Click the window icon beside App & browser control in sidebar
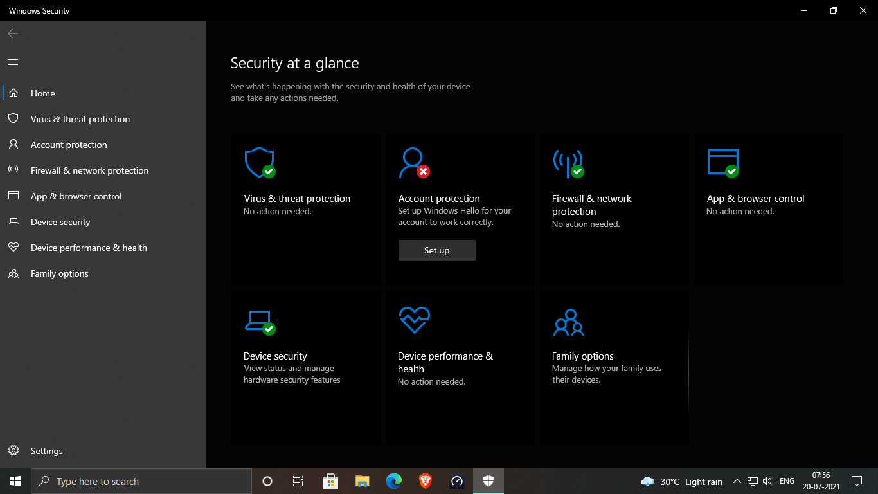 pyautogui.click(x=13, y=196)
